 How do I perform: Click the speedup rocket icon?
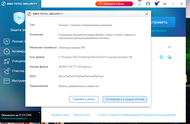pyautogui.click(x=7, y=61)
